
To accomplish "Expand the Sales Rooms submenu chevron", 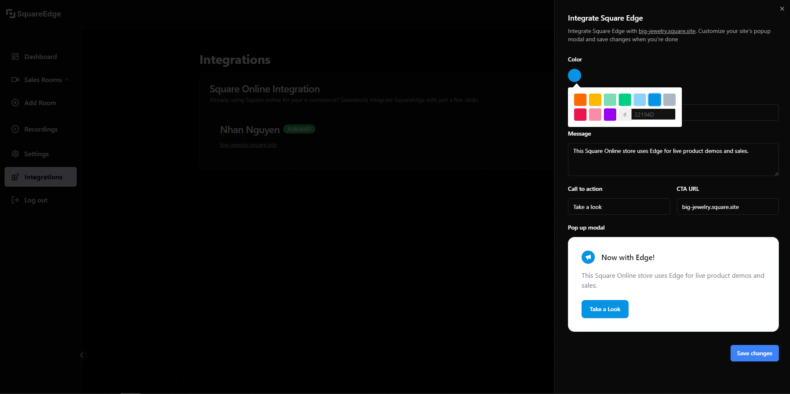I will (x=67, y=80).
